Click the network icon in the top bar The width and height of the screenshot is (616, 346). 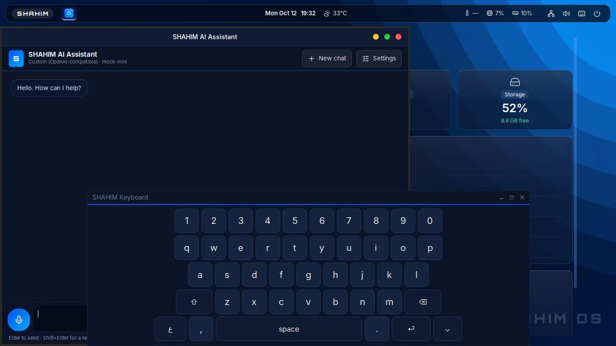(x=551, y=14)
